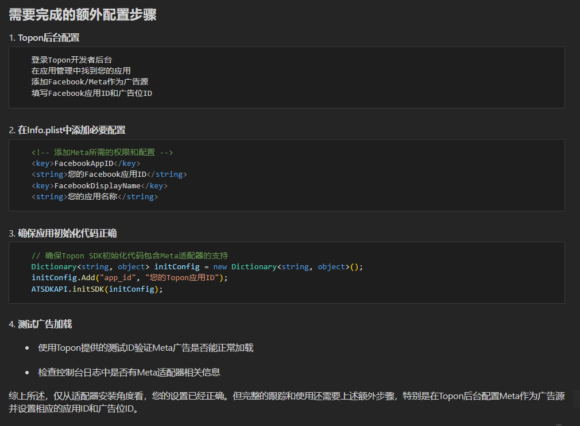Viewport: 580px width, 426px height.
Task: Click the string line "您的Facebook应用ID"
Action: (x=109, y=174)
